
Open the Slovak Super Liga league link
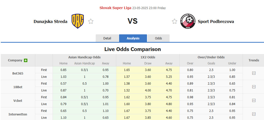[x=115, y=8]
